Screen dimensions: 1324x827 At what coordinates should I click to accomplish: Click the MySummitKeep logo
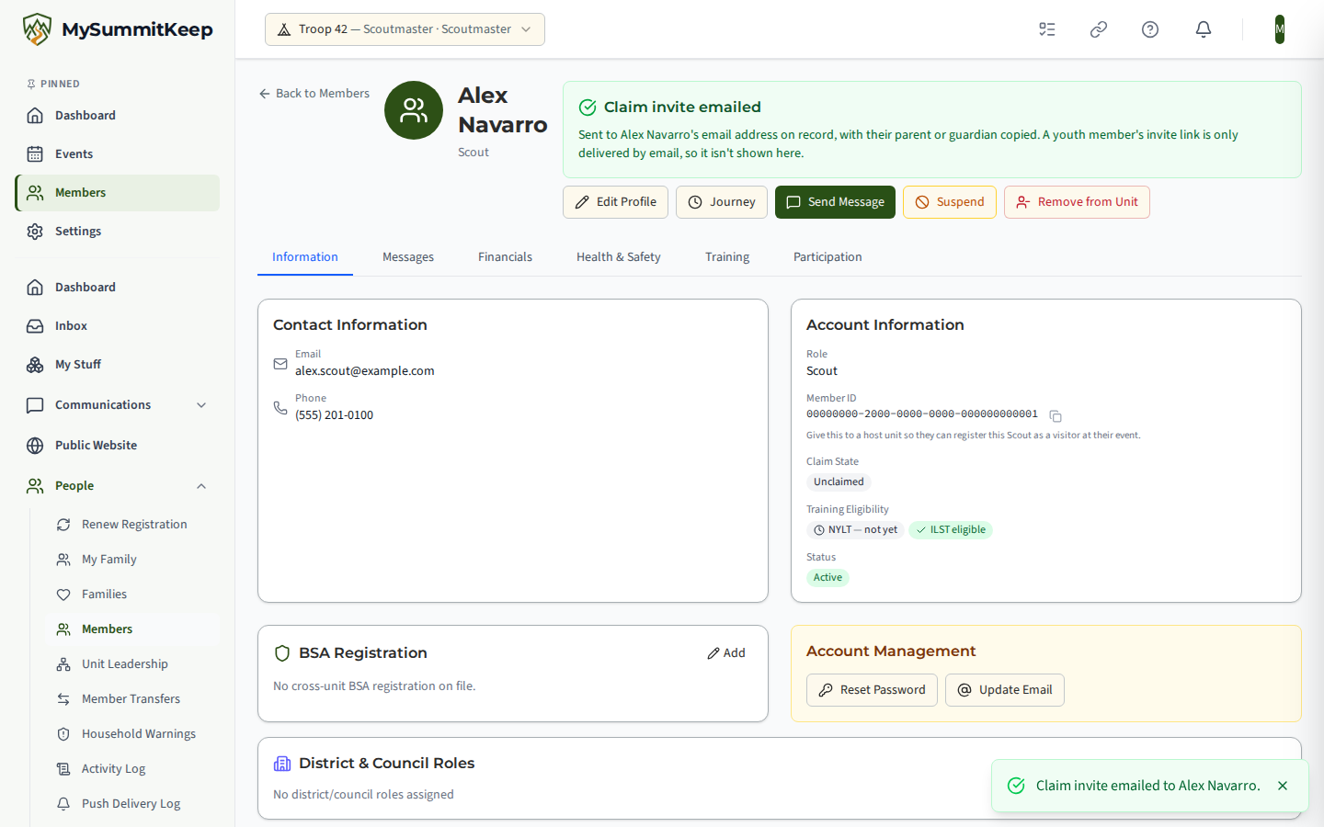(118, 29)
